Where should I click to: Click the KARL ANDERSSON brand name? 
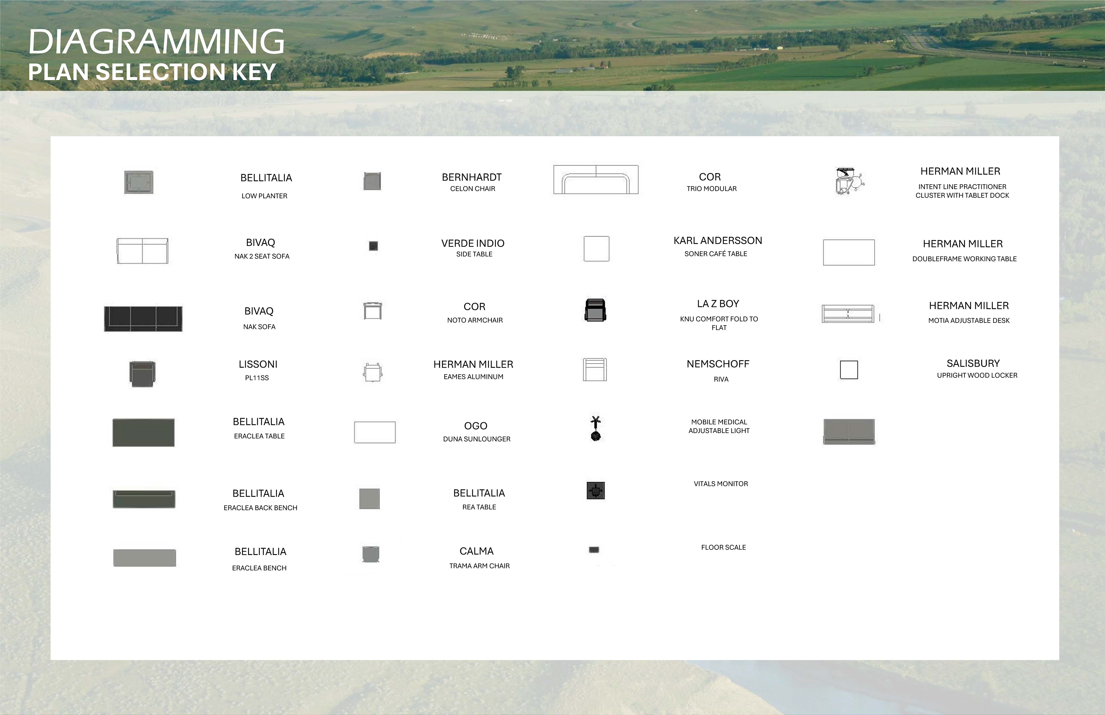click(x=718, y=241)
